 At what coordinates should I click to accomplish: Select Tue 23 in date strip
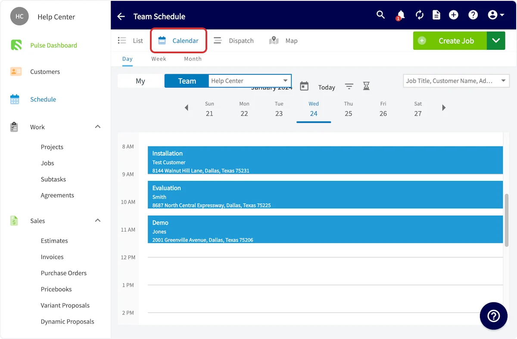coord(279,109)
